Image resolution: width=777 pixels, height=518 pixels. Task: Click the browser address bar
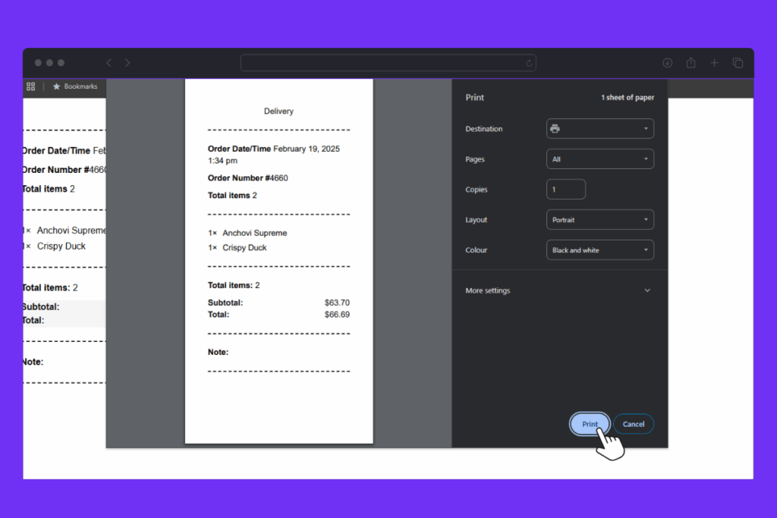tap(388, 63)
